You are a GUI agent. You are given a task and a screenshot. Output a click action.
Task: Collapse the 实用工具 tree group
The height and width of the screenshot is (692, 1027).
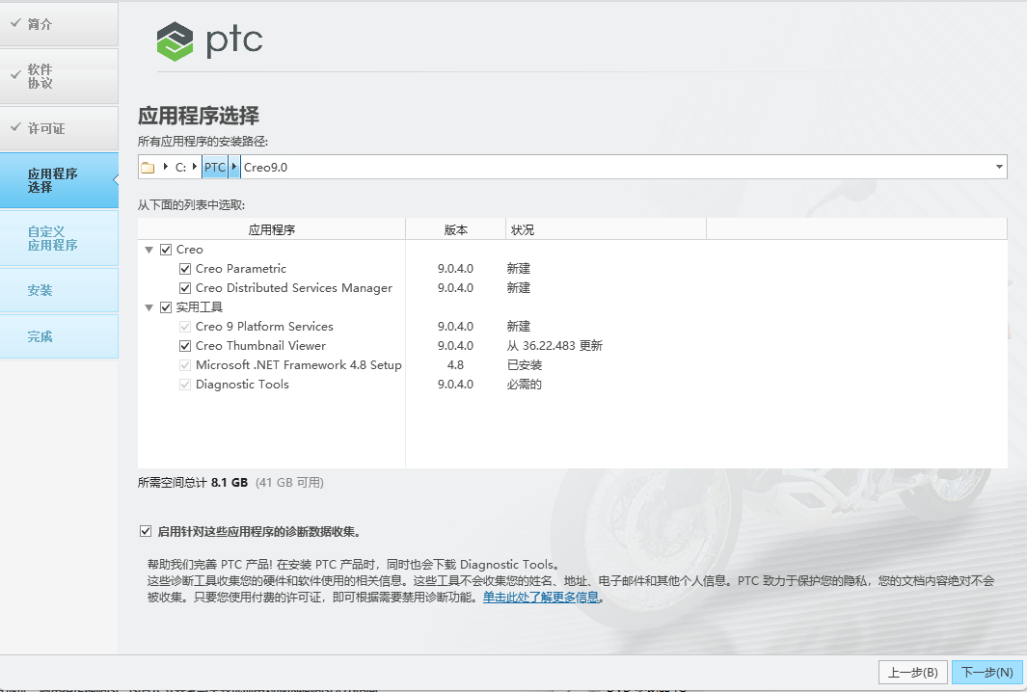pos(149,307)
